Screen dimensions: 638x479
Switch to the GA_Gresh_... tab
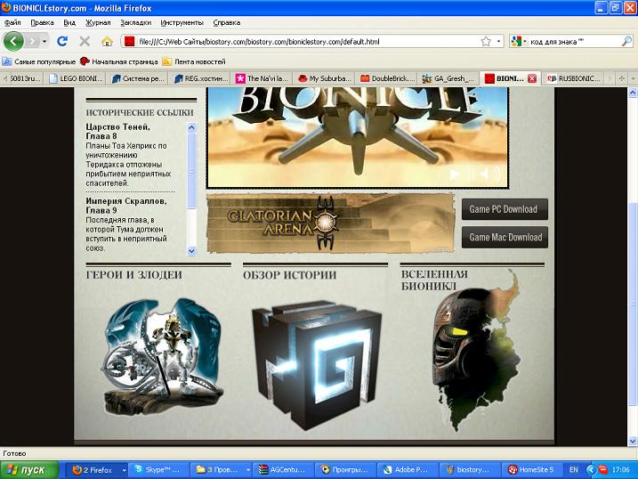pyautogui.click(x=448, y=78)
